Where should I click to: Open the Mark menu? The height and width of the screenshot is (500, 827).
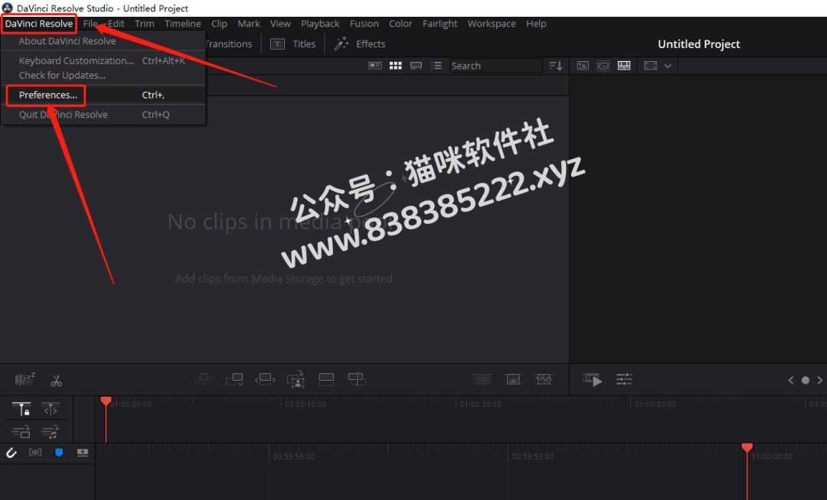[248, 24]
